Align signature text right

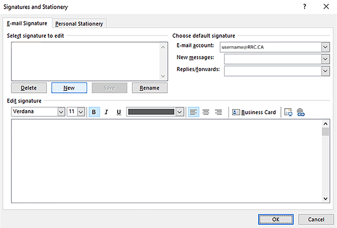click(218, 112)
